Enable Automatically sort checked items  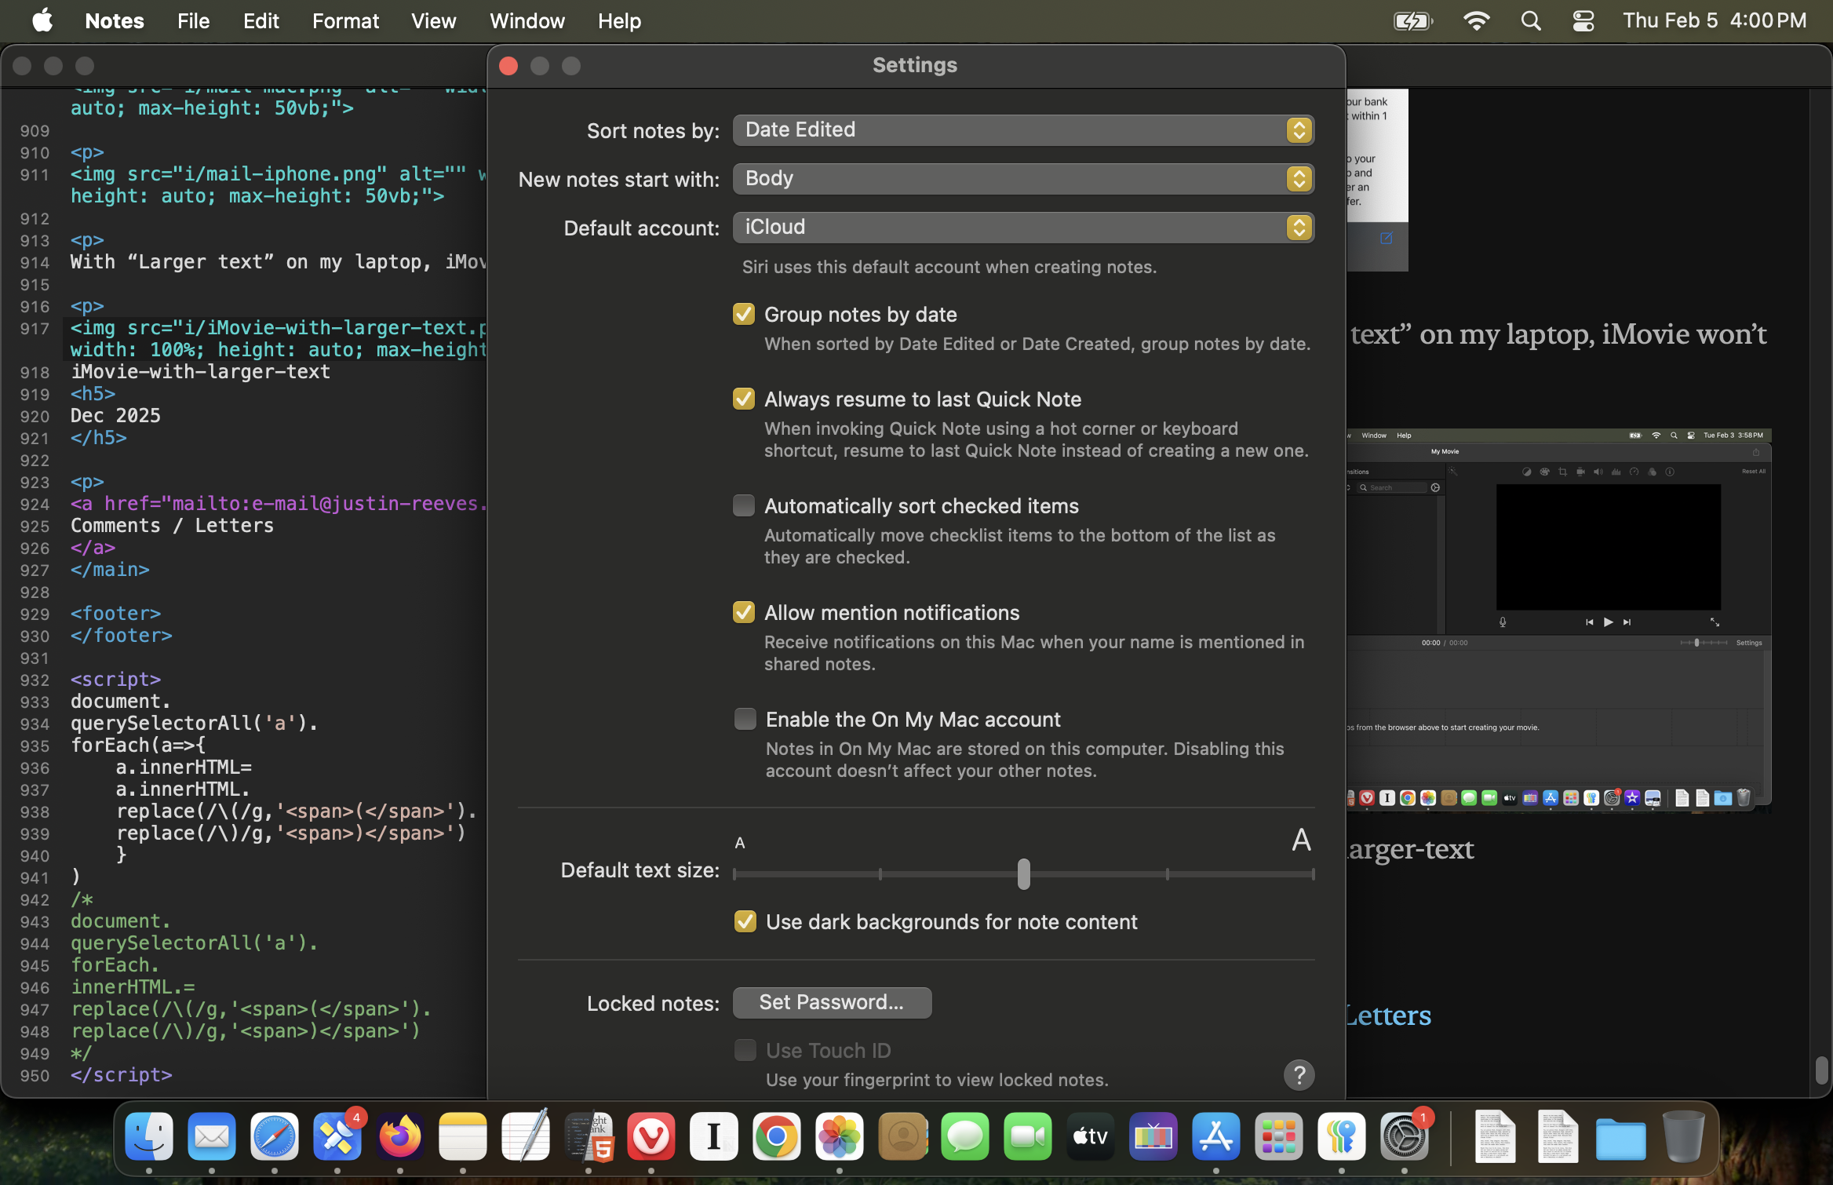(743, 505)
